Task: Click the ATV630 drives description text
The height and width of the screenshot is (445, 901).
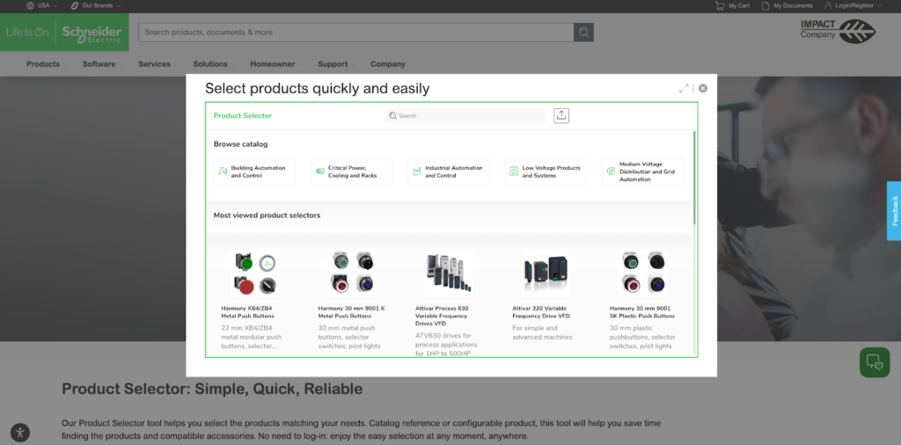Action: coord(446,345)
